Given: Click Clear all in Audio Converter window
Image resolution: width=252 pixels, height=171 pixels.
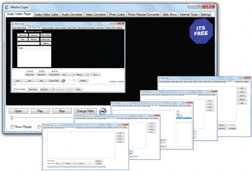Looking at the screenshot, I should click(x=120, y=139).
